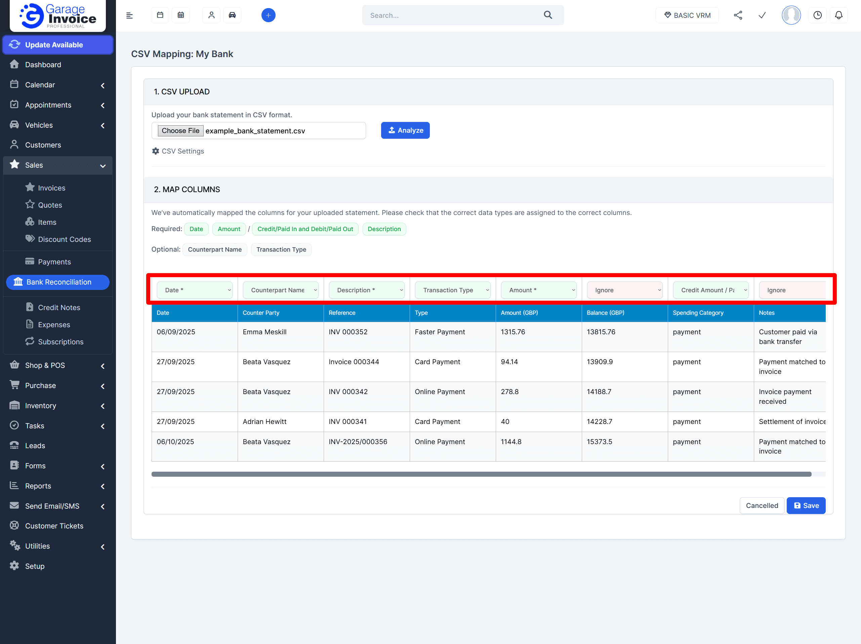861x644 pixels.
Task: Click the user profile avatar
Action: (791, 15)
